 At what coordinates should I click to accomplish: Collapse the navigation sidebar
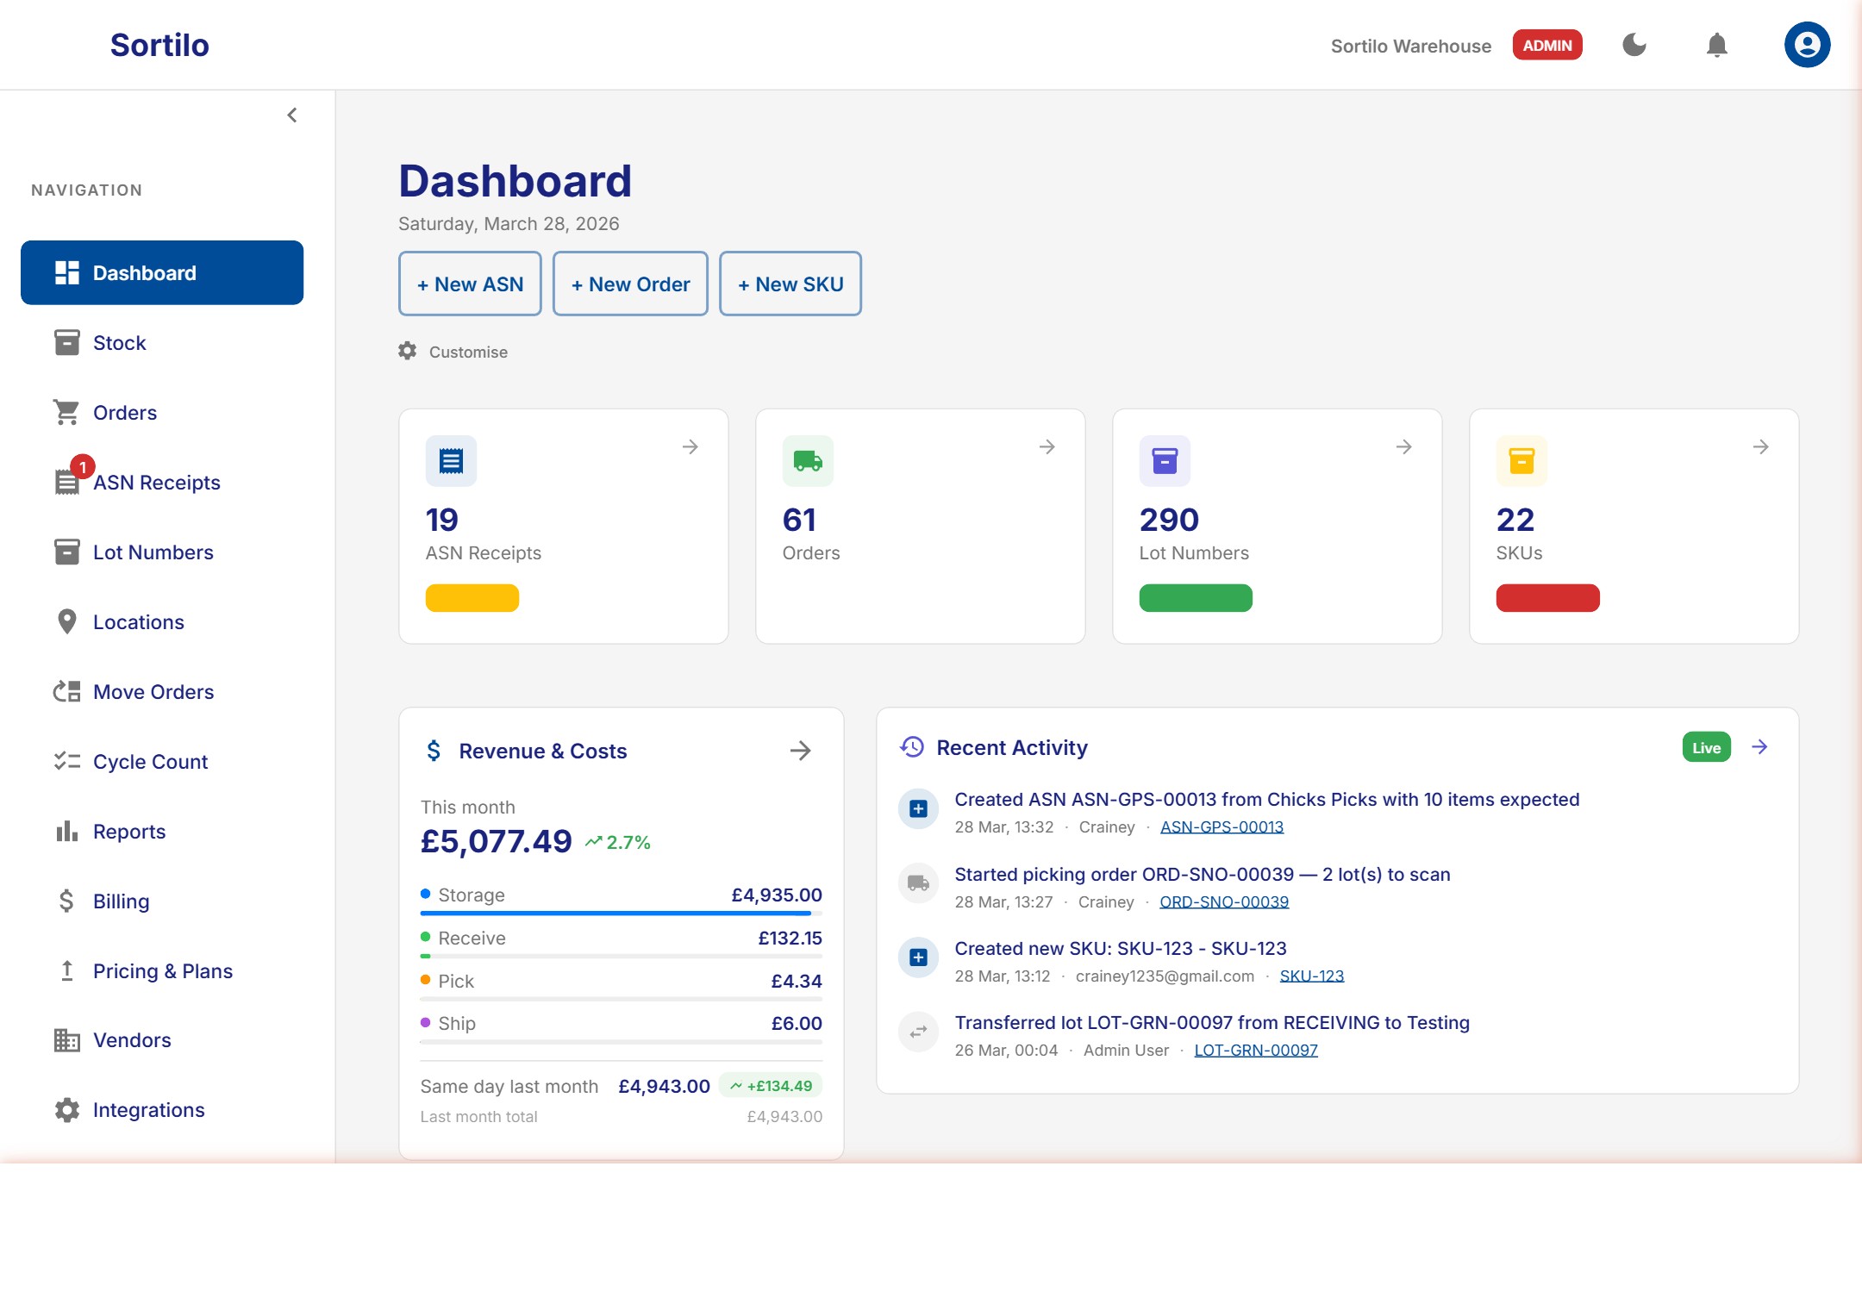click(x=292, y=115)
